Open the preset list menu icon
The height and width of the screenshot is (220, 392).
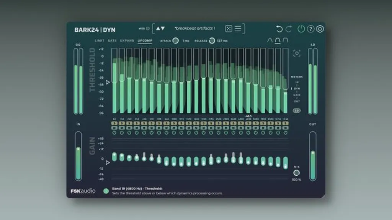pos(238,29)
